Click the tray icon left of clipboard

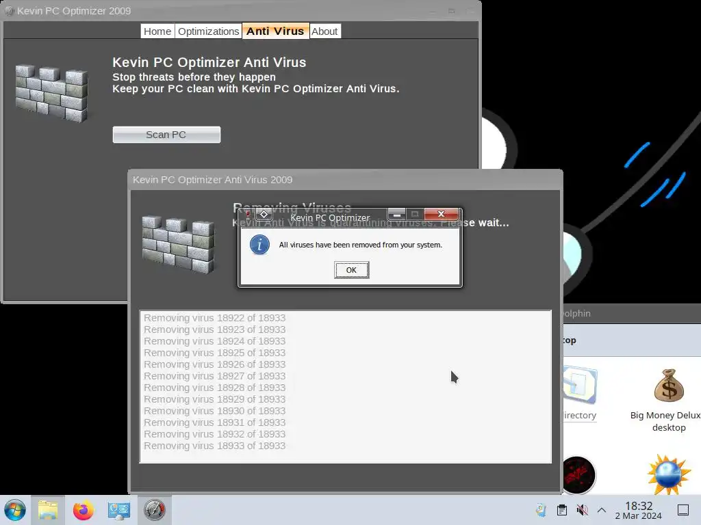click(541, 510)
